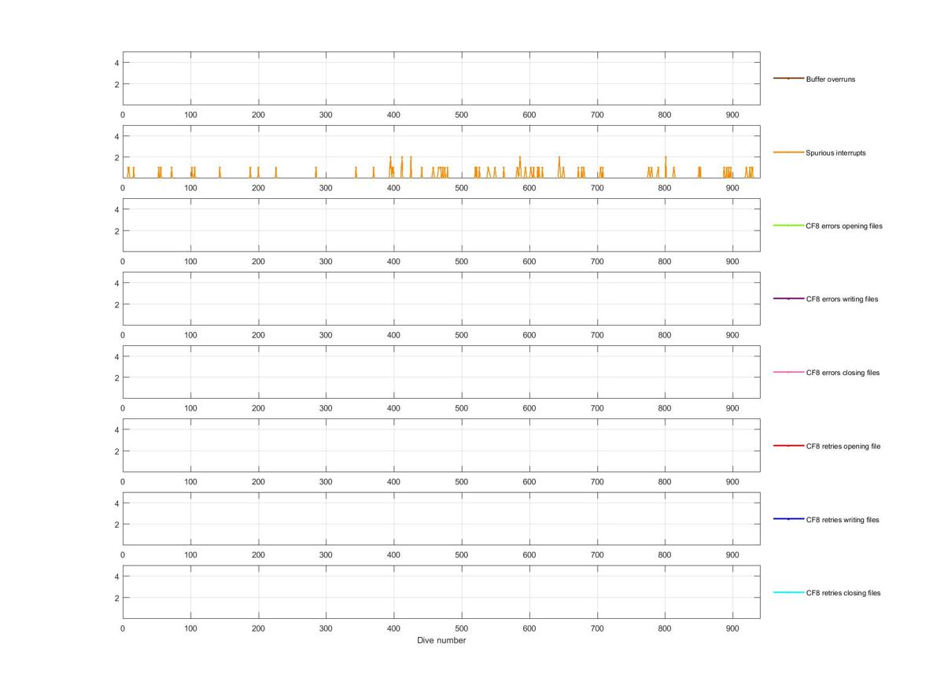Select the orange Spurious interrupts legend line
Image resolution: width=944 pixels, height=696 pixels.
pyautogui.click(x=788, y=152)
